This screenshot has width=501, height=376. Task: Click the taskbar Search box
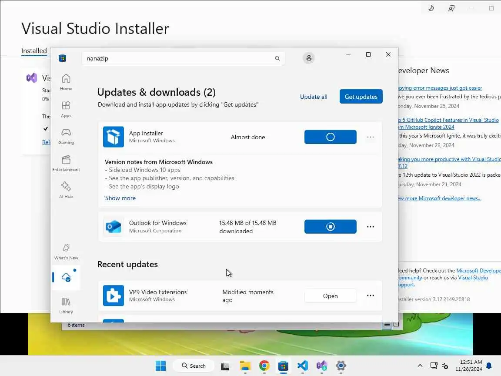[193, 366]
